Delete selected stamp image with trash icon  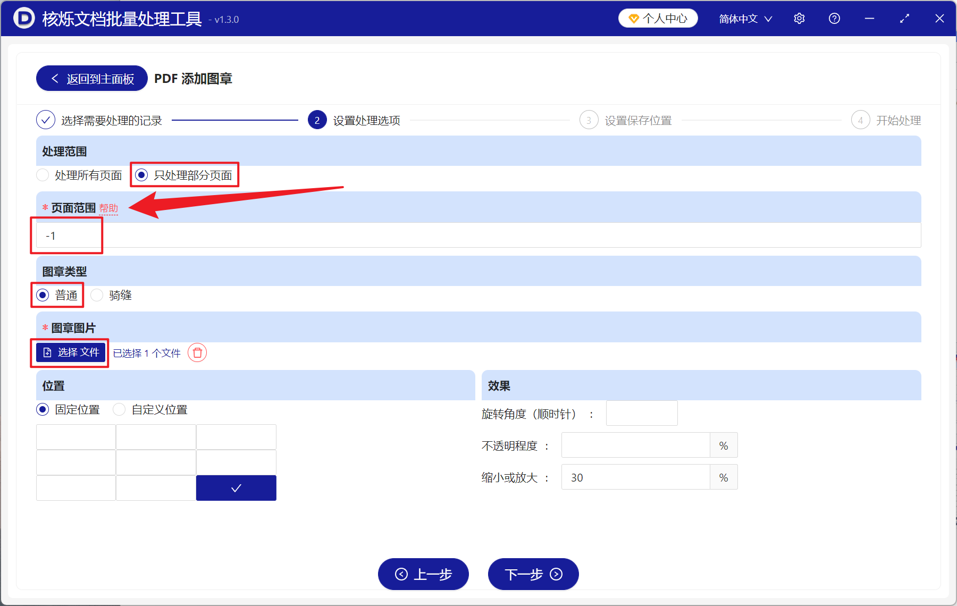(197, 352)
